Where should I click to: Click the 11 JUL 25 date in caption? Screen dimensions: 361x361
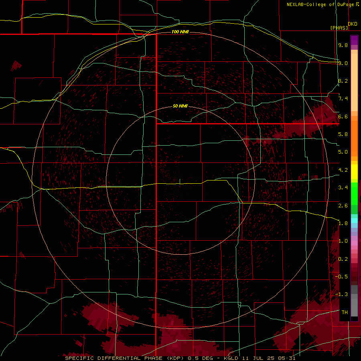point(258,358)
